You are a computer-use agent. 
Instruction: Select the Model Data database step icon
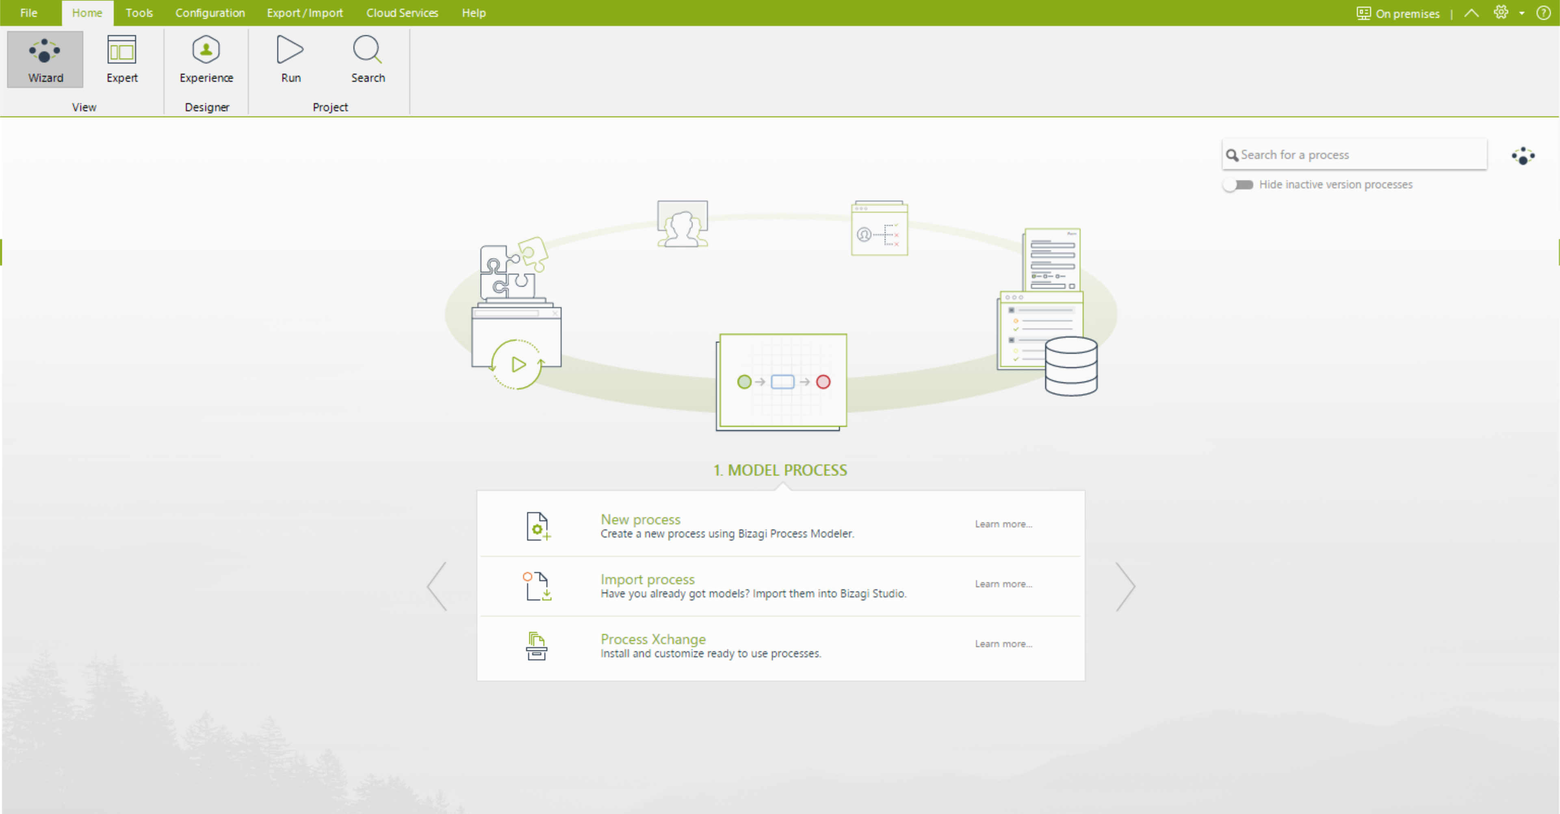[x=1071, y=365]
